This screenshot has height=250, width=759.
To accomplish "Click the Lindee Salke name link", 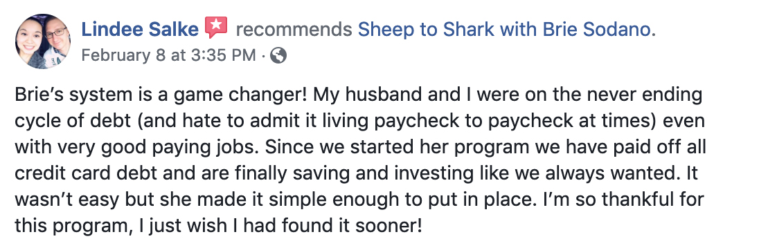I will click(140, 30).
